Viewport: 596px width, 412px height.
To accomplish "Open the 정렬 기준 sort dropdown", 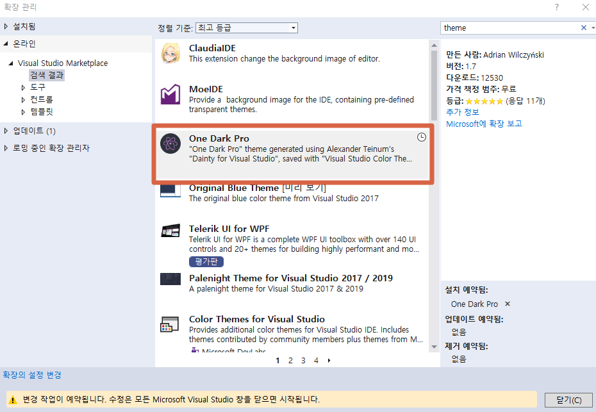I will pos(246,28).
